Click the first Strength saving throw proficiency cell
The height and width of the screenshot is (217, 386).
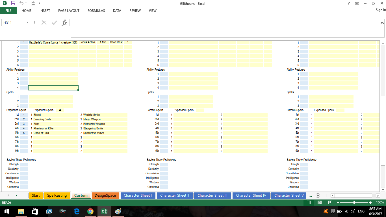pyautogui.click(x=24, y=164)
